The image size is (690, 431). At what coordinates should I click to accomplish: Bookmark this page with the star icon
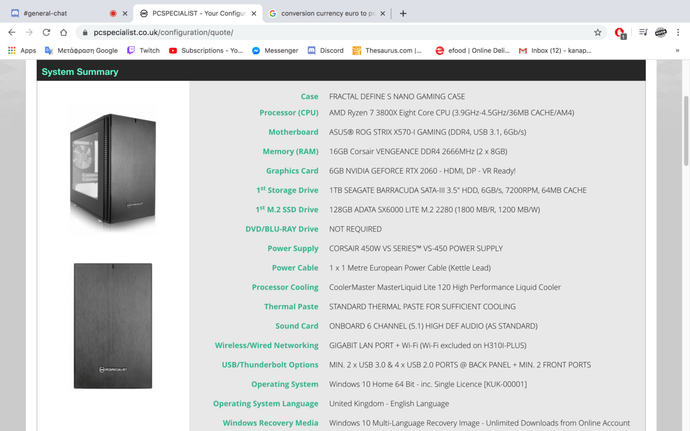[x=598, y=32]
